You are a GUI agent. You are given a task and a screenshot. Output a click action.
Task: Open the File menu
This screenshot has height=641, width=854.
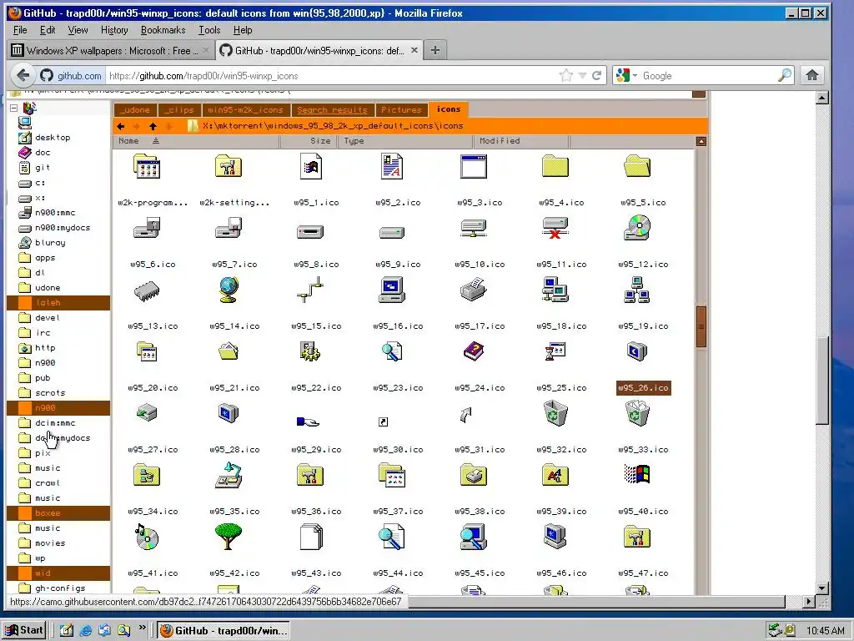[20, 30]
